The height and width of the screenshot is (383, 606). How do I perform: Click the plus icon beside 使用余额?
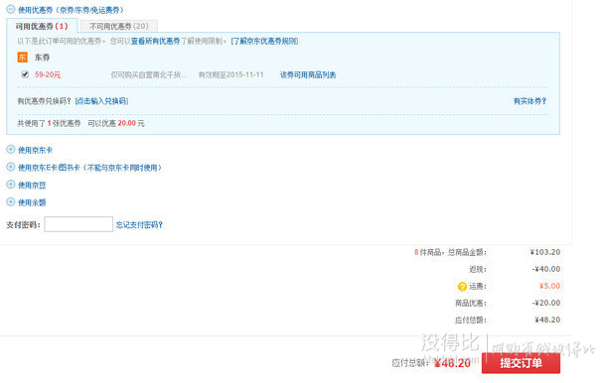[x=11, y=202]
